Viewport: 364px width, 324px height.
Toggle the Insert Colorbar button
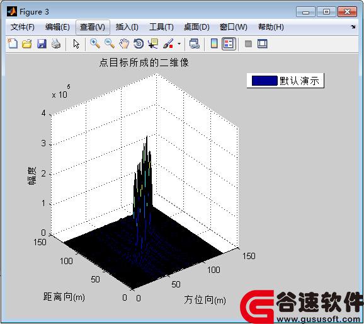214,43
